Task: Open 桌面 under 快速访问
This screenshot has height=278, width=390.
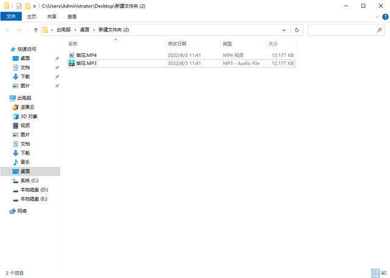Action: [x=25, y=59]
